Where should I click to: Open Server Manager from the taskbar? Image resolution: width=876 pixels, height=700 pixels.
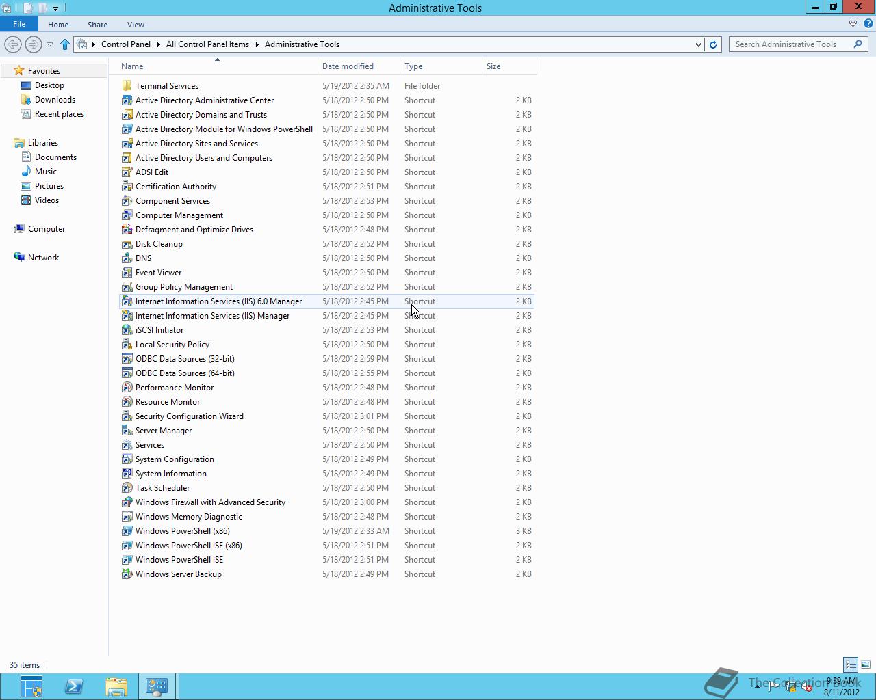point(31,686)
